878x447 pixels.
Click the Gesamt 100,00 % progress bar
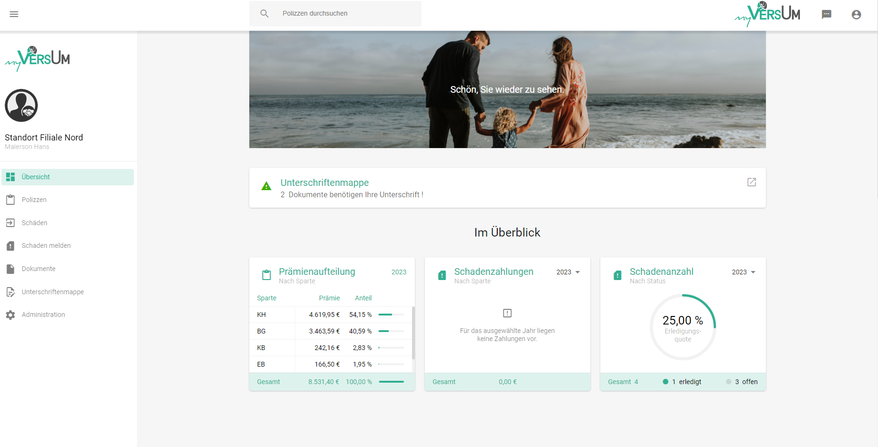tap(391, 382)
